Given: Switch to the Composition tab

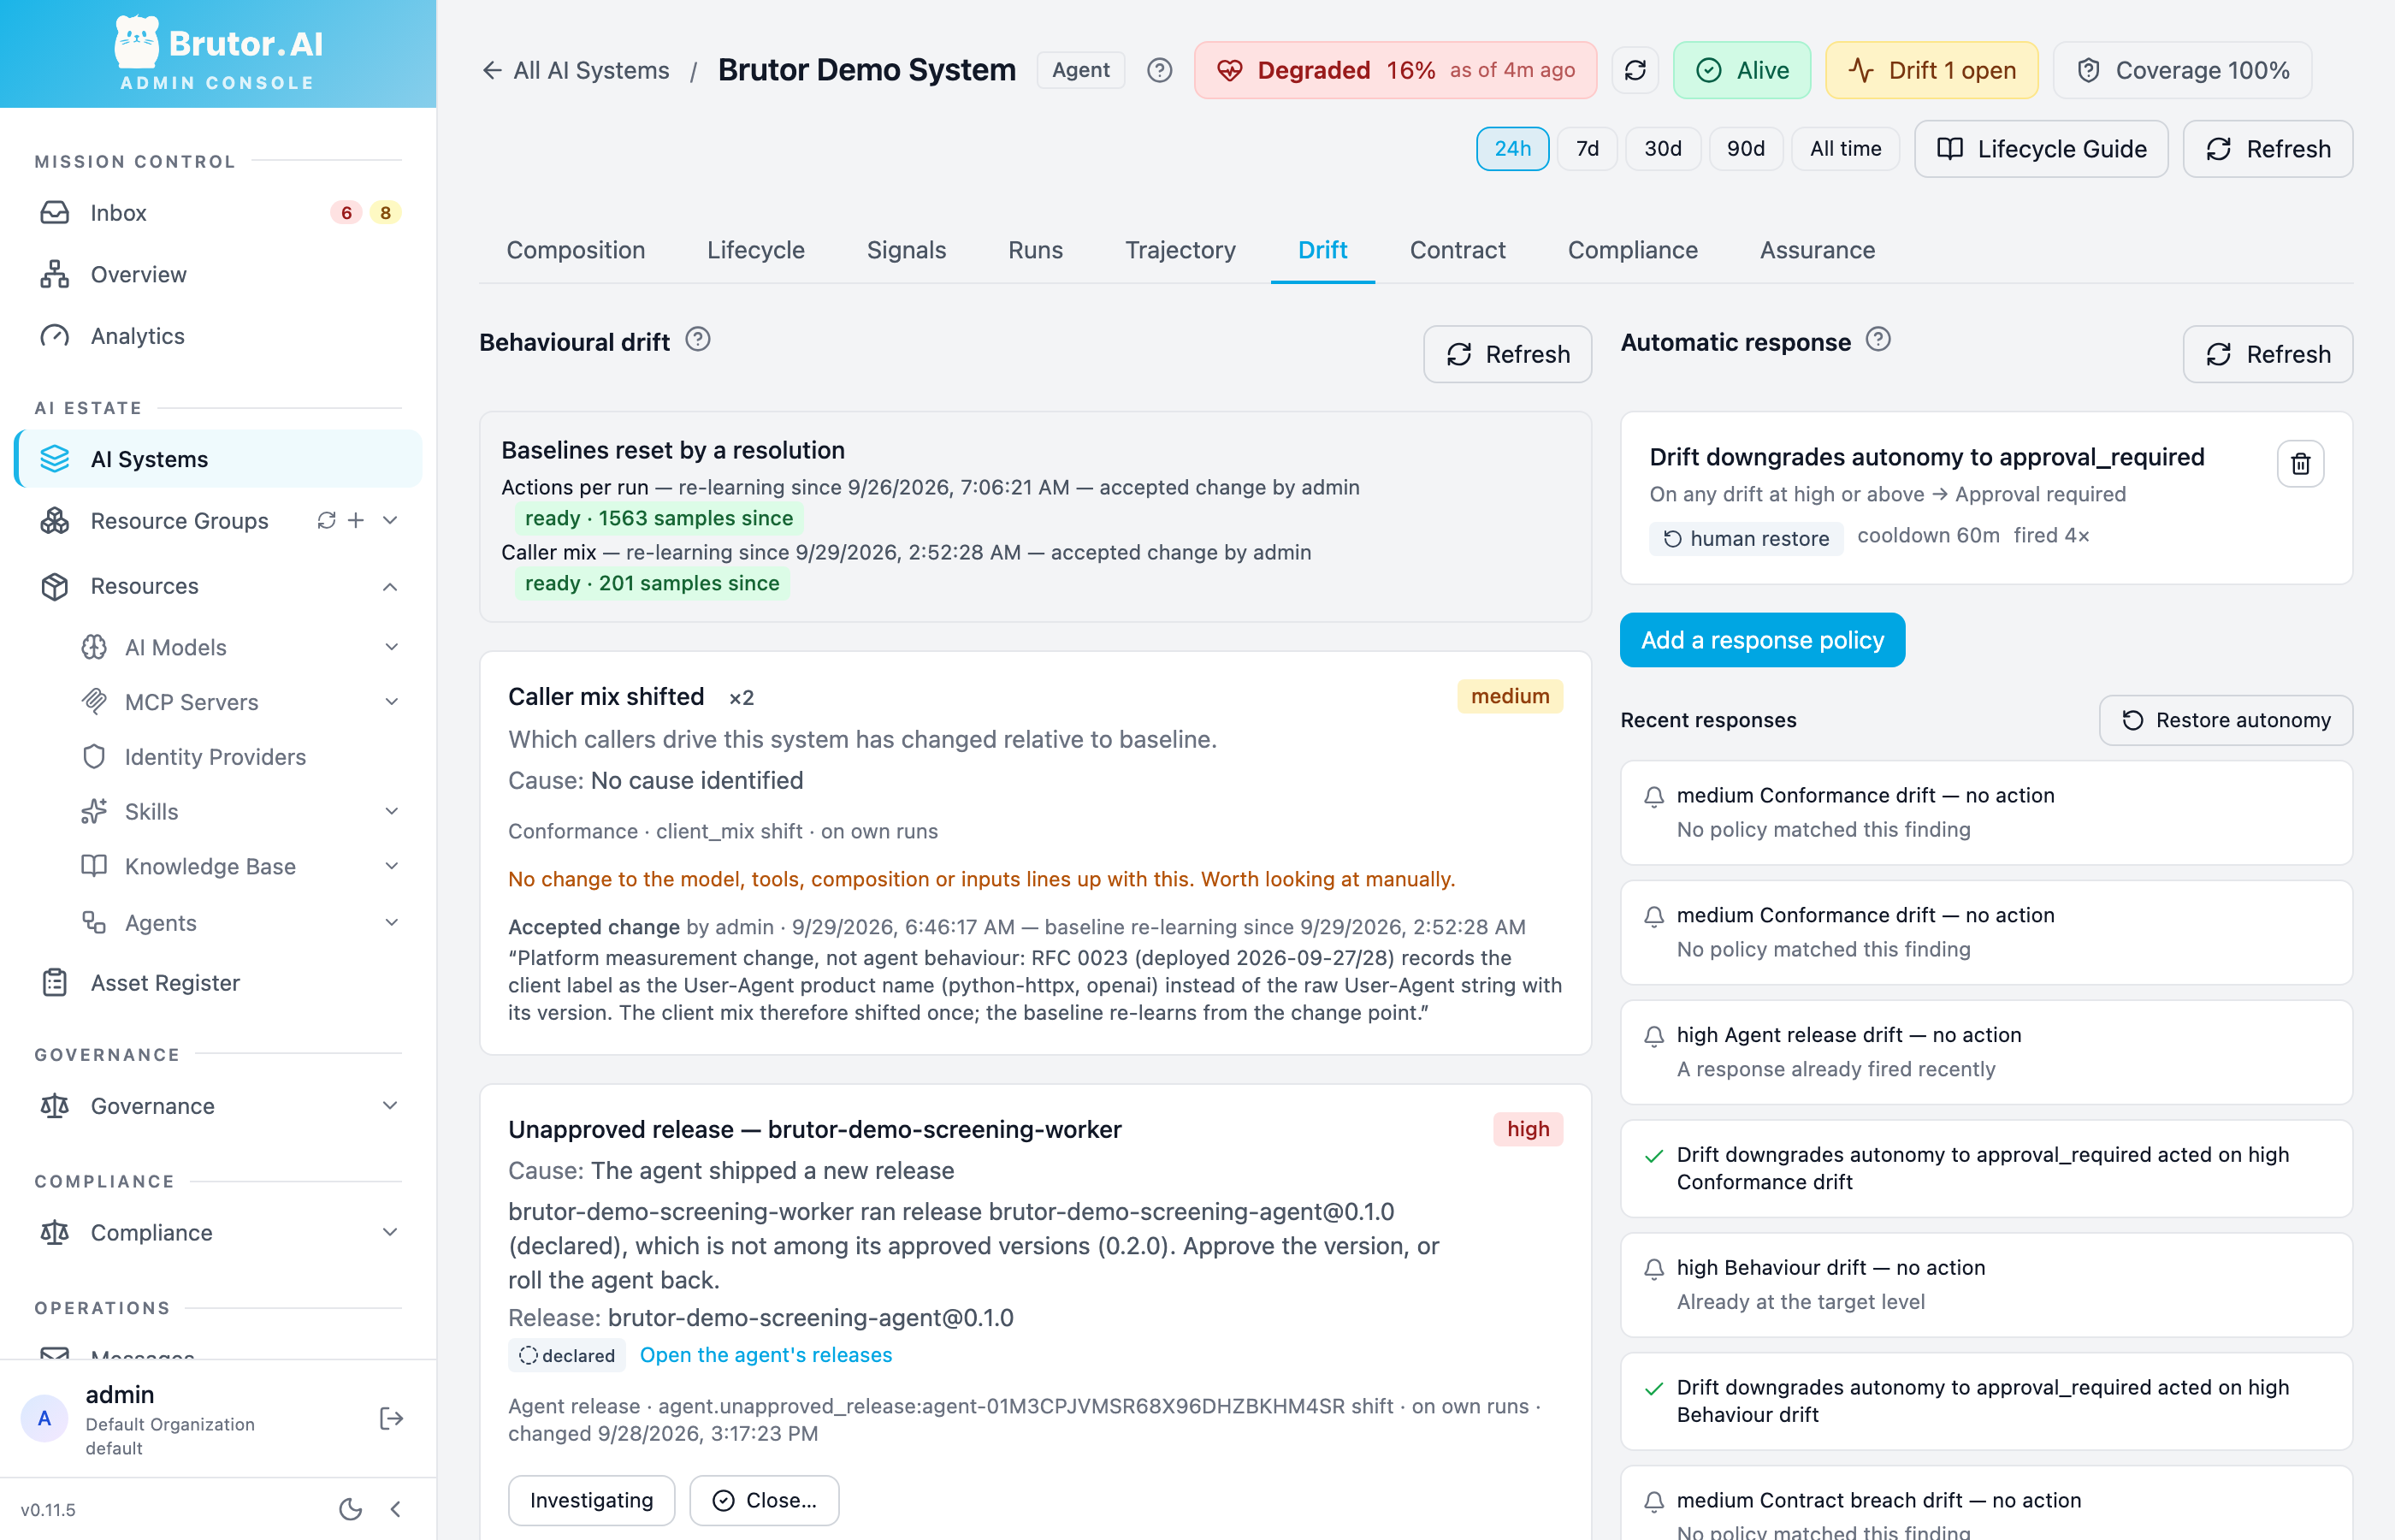Looking at the screenshot, I should point(576,250).
